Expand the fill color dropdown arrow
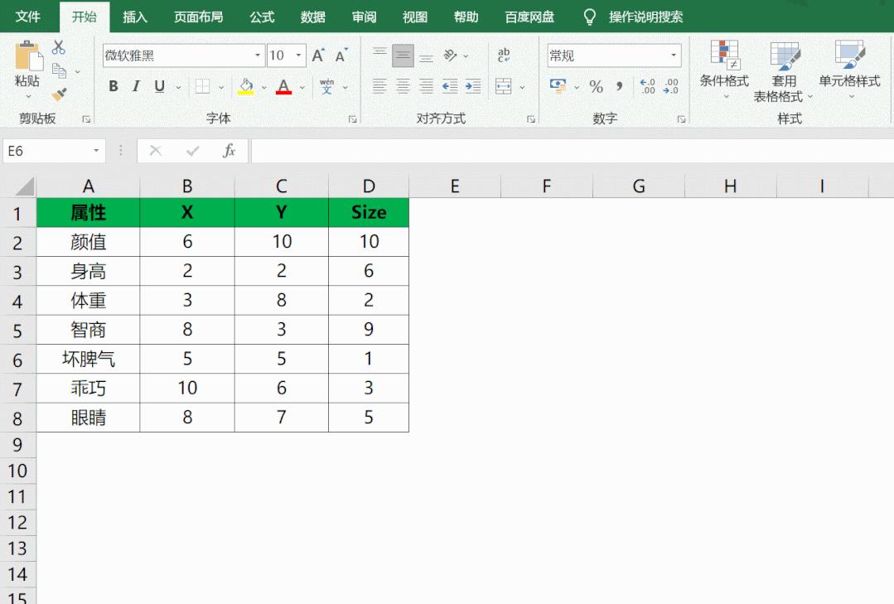The image size is (894, 604). point(263,86)
